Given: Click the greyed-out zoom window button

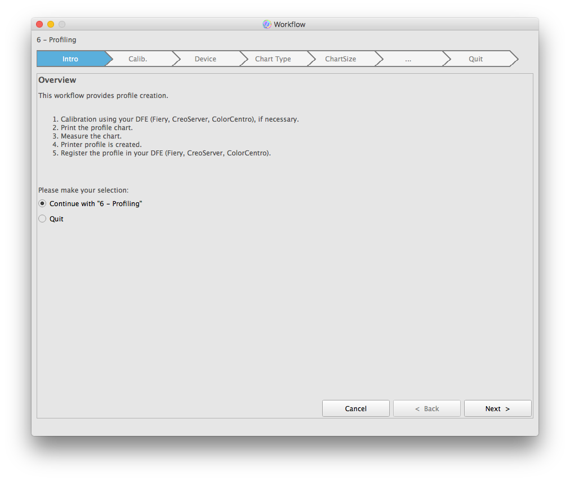Looking at the screenshot, I should (62, 24).
